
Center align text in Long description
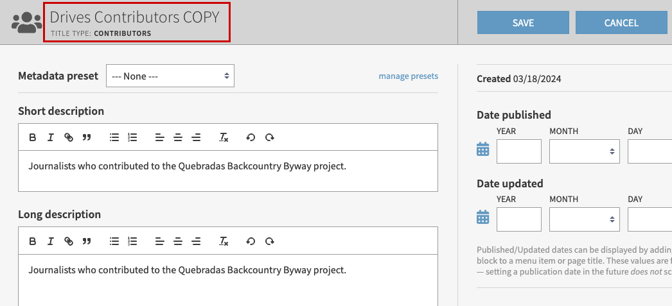pyautogui.click(x=178, y=241)
